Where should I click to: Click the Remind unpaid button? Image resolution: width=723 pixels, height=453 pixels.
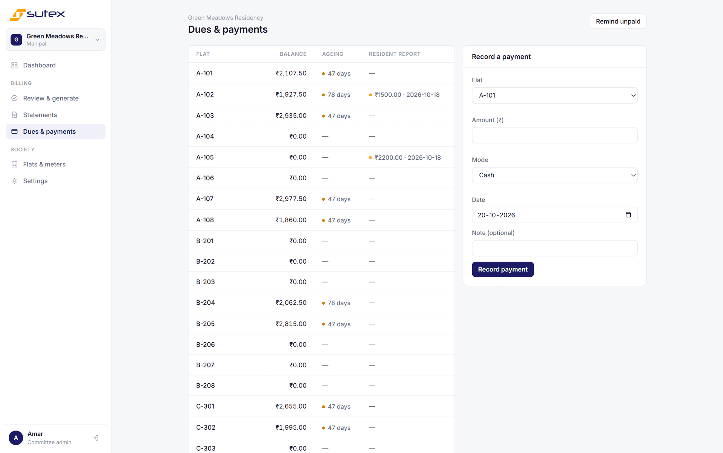[618, 21]
